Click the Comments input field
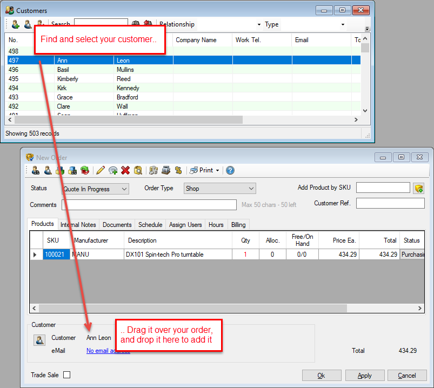 (149, 205)
